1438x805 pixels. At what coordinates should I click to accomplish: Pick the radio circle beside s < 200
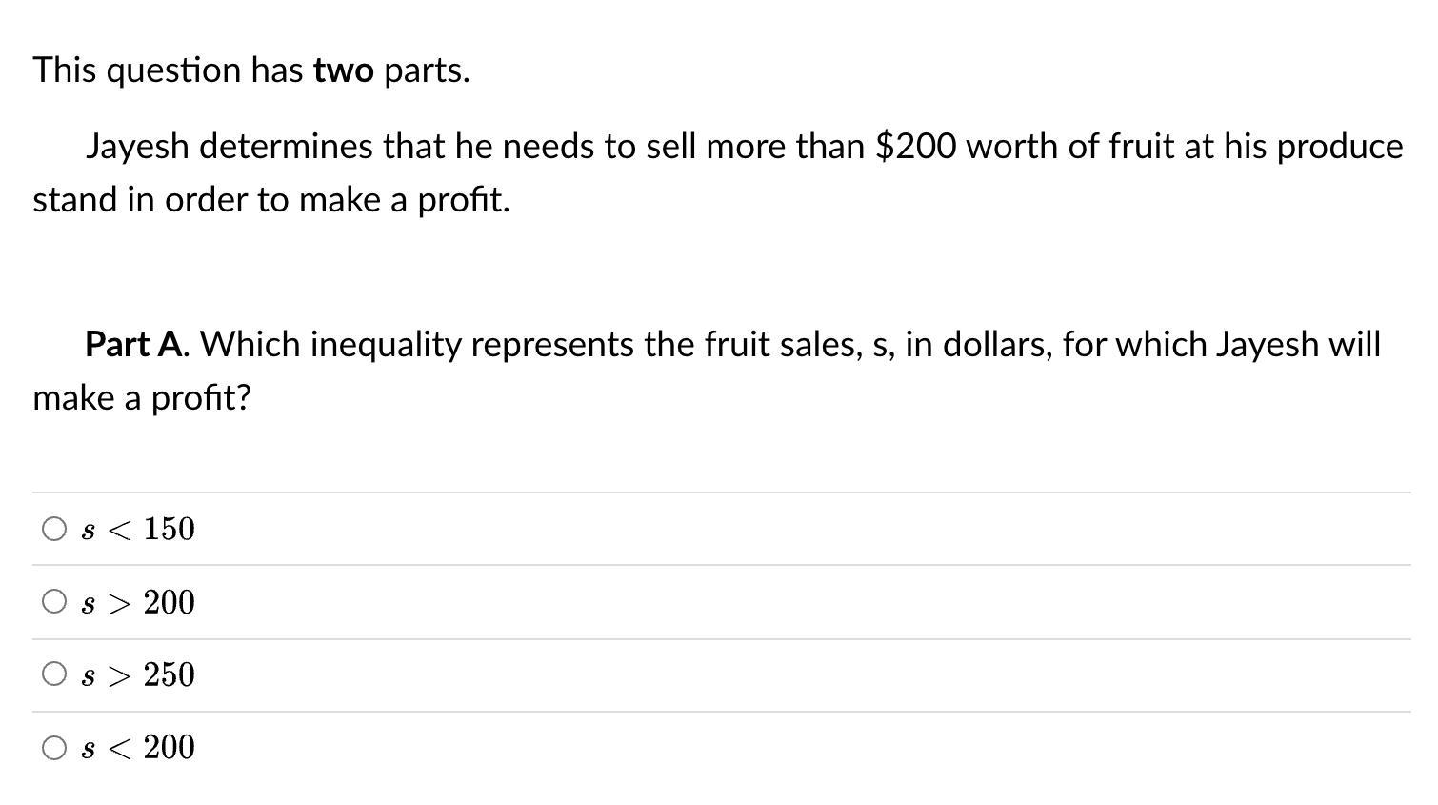(54, 748)
